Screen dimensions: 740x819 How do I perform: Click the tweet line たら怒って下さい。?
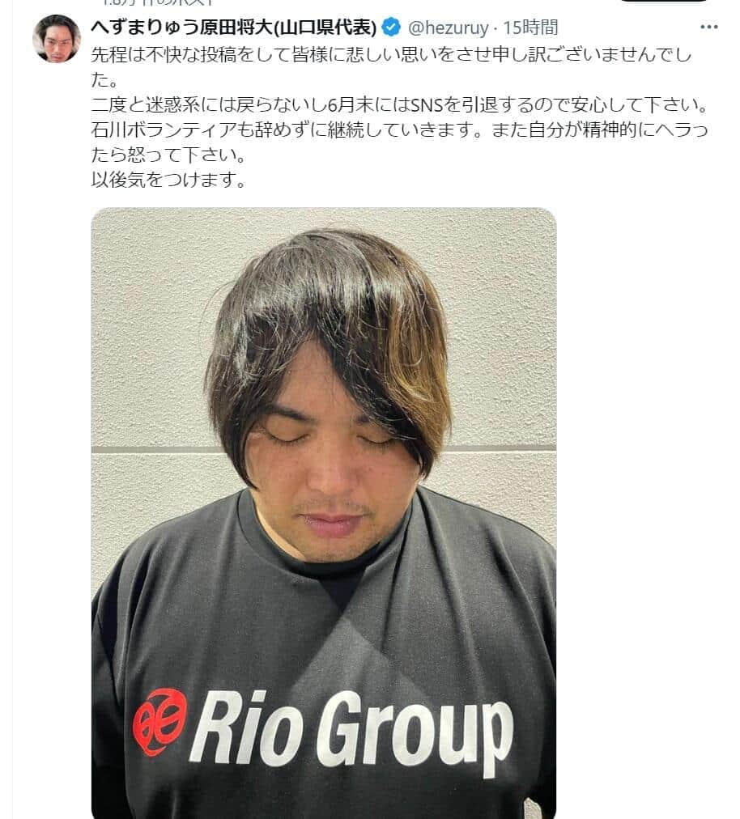[x=168, y=155]
